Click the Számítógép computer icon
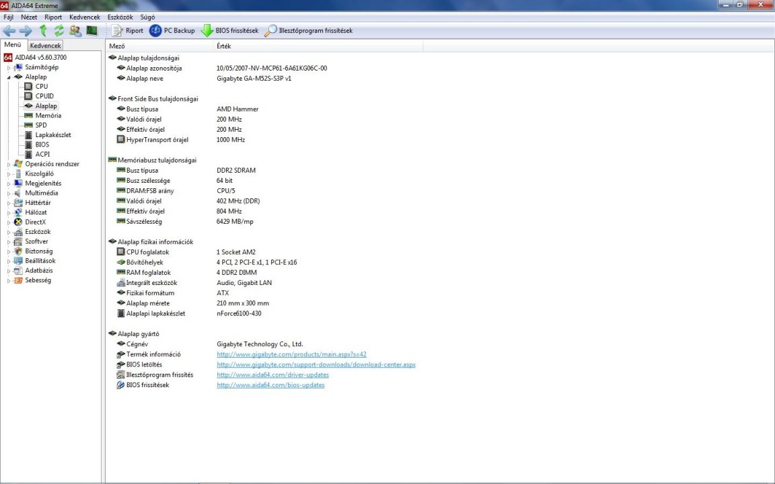The image size is (775, 484). [x=18, y=67]
